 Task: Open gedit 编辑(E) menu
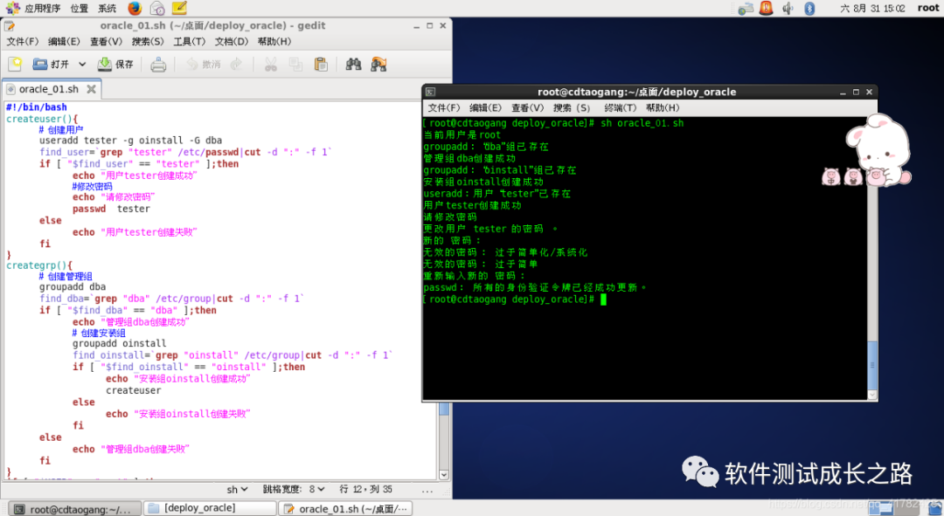[x=64, y=42]
